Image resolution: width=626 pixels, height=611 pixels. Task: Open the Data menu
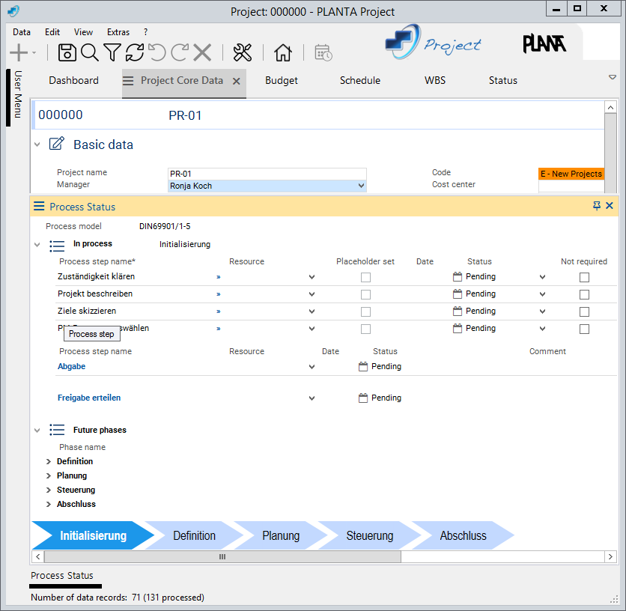click(22, 32)
